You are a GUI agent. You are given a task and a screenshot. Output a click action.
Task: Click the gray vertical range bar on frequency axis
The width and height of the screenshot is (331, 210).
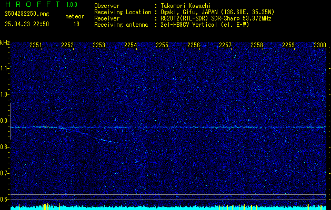coord(10,121)
